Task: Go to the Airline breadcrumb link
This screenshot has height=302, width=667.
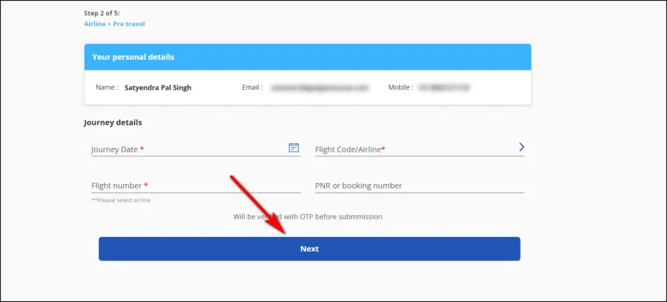Action: (x=94, y=24)
